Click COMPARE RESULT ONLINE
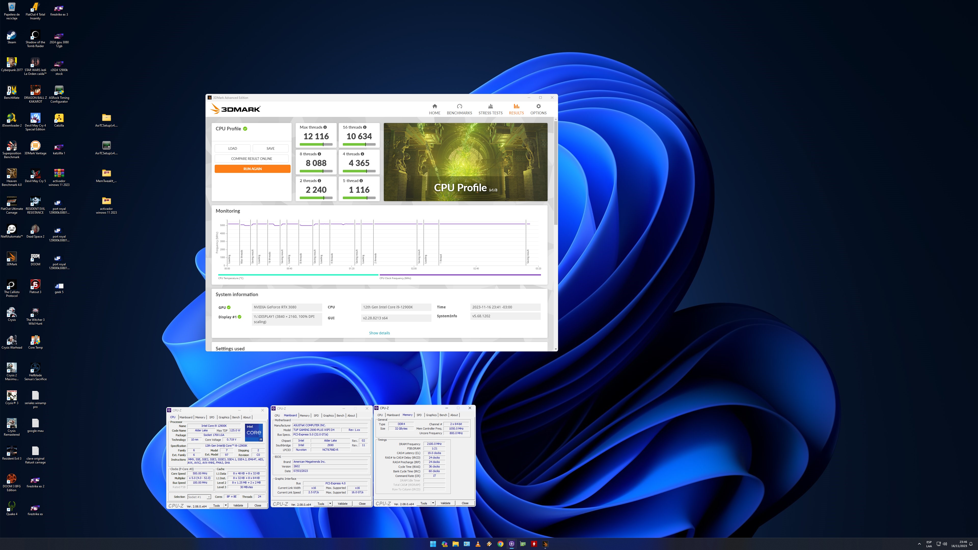The width and height of the screenshot is (978, 550). click(251, 159)
